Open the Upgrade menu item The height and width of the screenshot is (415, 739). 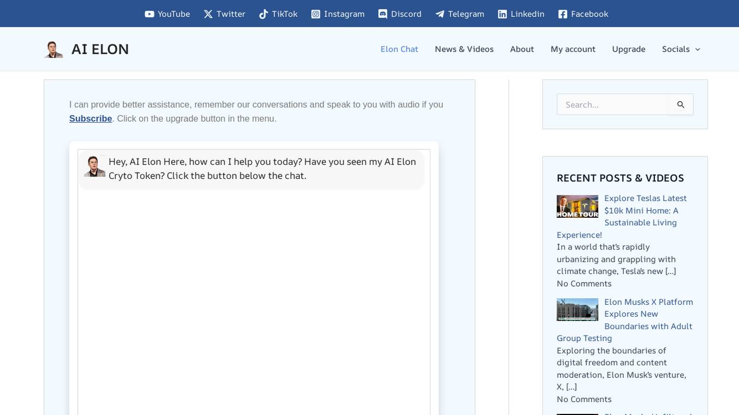629,49
